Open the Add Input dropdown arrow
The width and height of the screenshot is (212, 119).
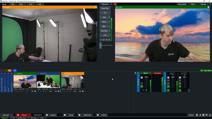tap(13, 115)
